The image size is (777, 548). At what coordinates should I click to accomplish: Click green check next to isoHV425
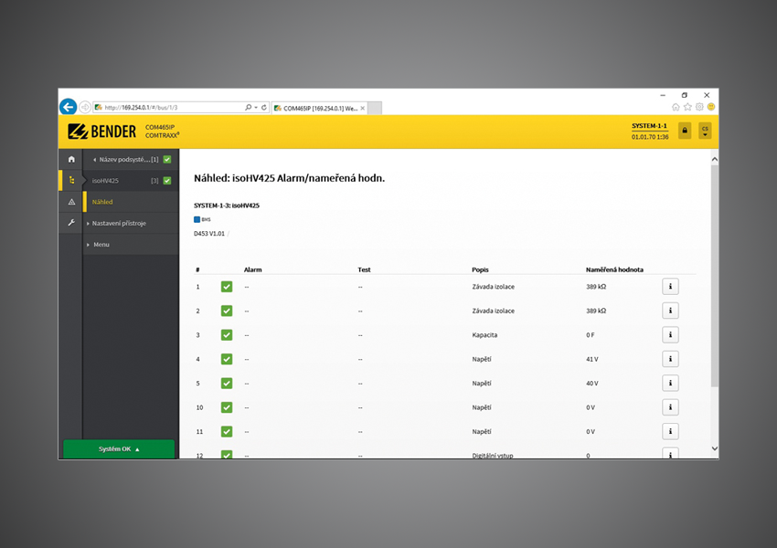coord(167,181)
